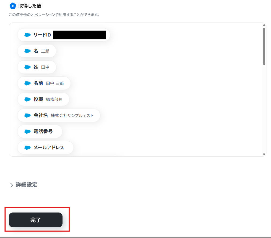Select the 会社名 株式会社サンプルテスト chip
The width and height of the screenshot is (271, 238).
tap(59, 115)
